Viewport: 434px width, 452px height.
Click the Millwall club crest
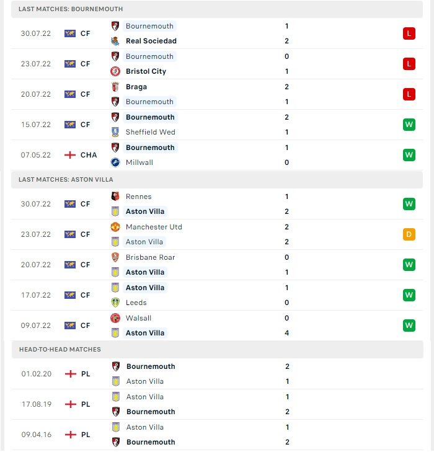(115, 162)
